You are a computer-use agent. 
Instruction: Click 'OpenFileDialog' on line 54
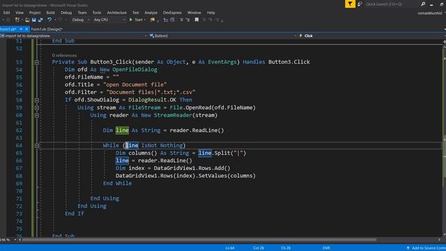[134, 70]
